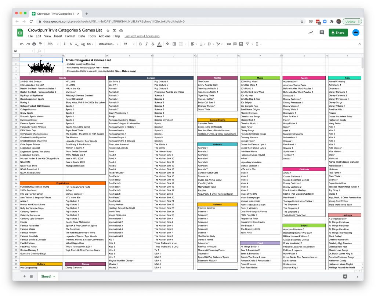
Task: Click the Format as percent icon
Action: point(71,44)
